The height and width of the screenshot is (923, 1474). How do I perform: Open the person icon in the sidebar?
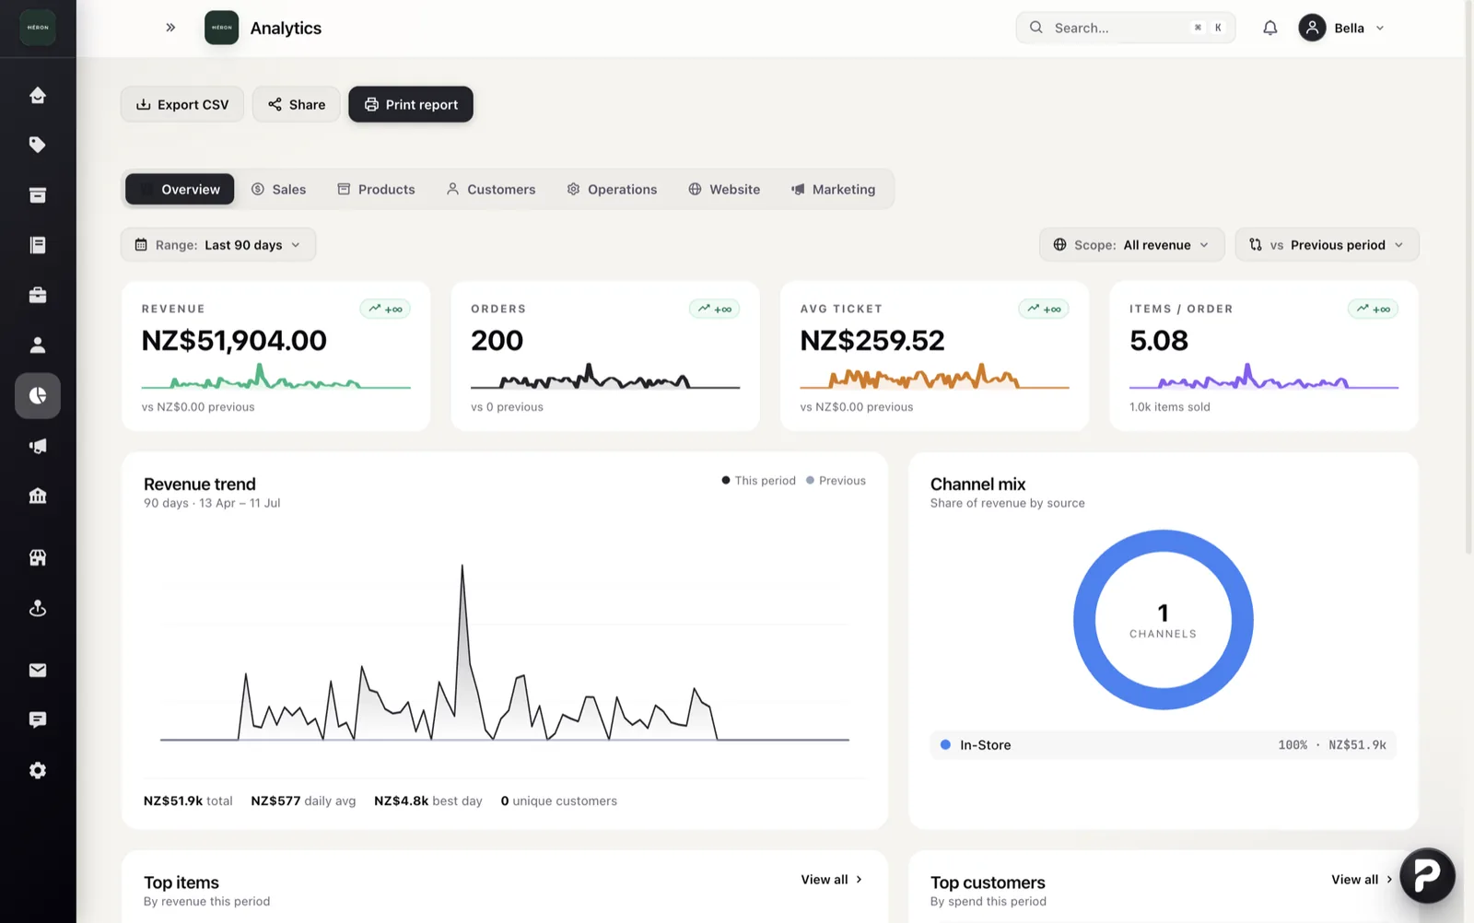pyautogui.click(x=38, y=345)
